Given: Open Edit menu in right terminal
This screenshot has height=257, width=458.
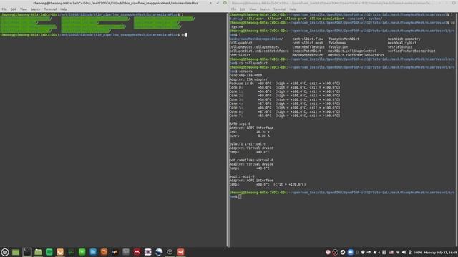Looking at the screenshot, I should [x=243, y=9].
